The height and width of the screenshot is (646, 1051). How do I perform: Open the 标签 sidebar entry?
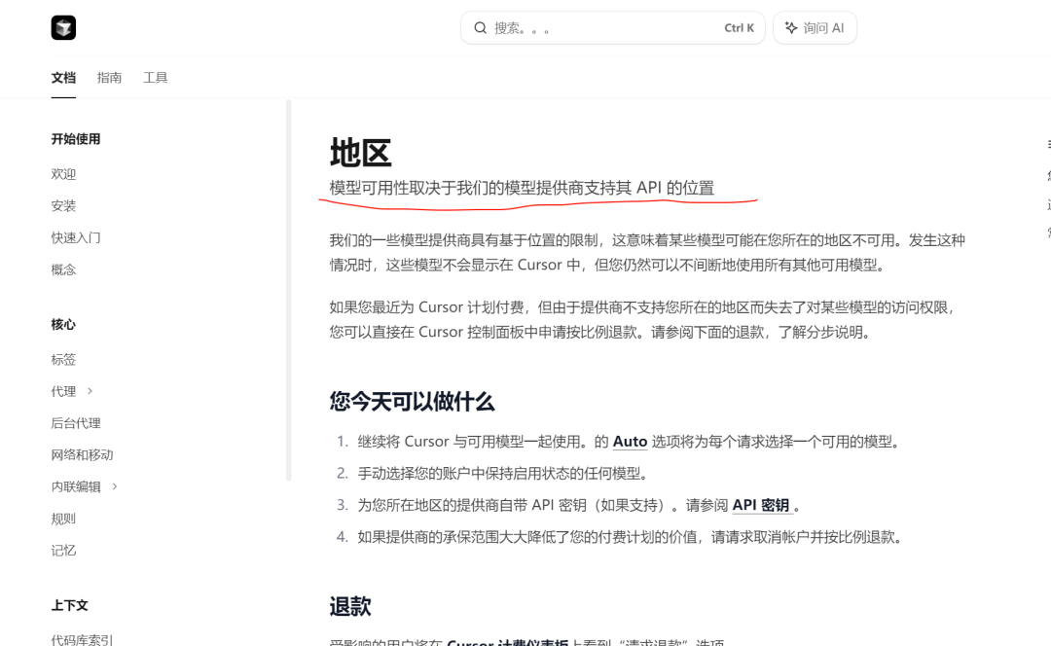tap(63, 360)
